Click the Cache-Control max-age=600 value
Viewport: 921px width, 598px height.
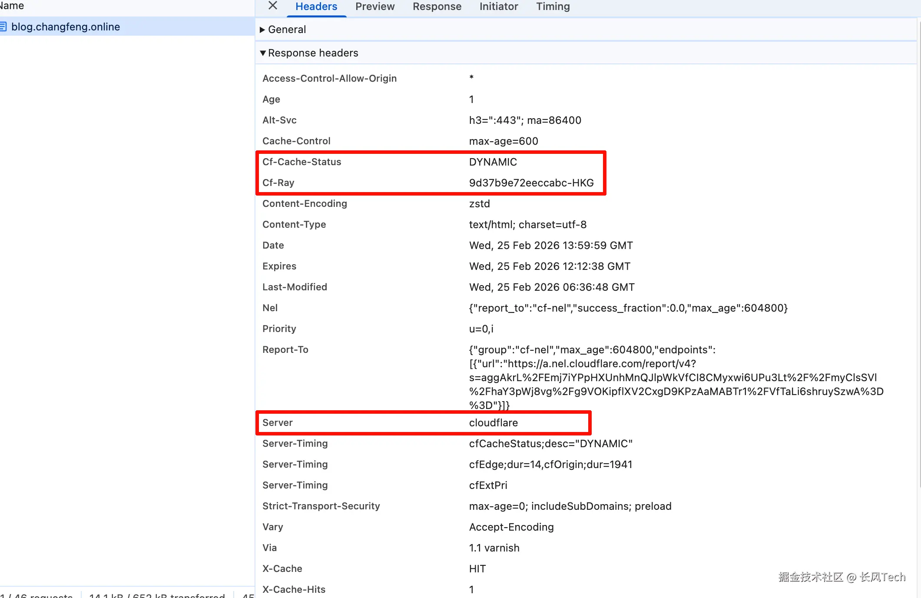[503, 141]
